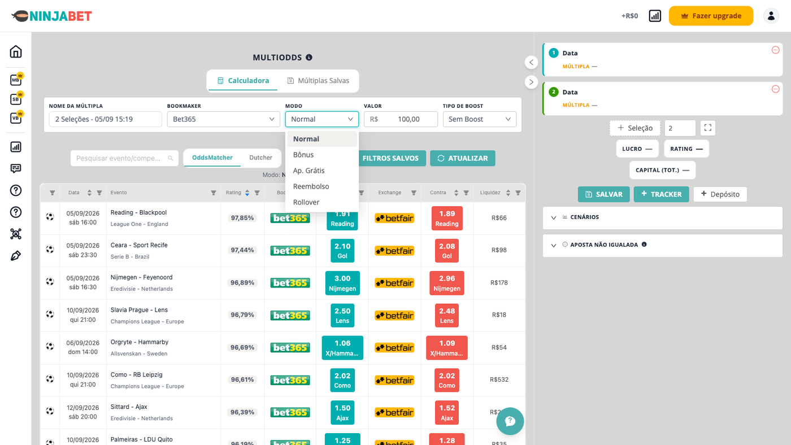Switch to the OddsMatcher tab
The image size is (791, 445).
tap(212, 158)
